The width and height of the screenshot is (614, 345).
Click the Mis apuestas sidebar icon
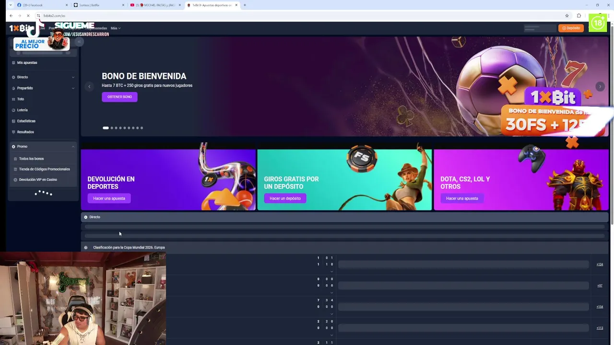click(x=13, y=63)
